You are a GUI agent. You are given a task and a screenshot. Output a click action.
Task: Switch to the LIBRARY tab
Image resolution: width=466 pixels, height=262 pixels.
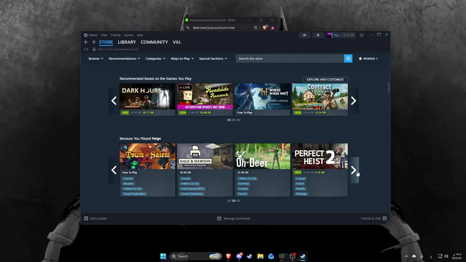[127, 42]
